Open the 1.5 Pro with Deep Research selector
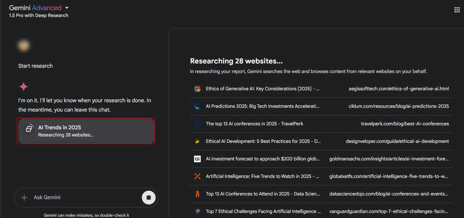The image size is (464, 218). 39,15
